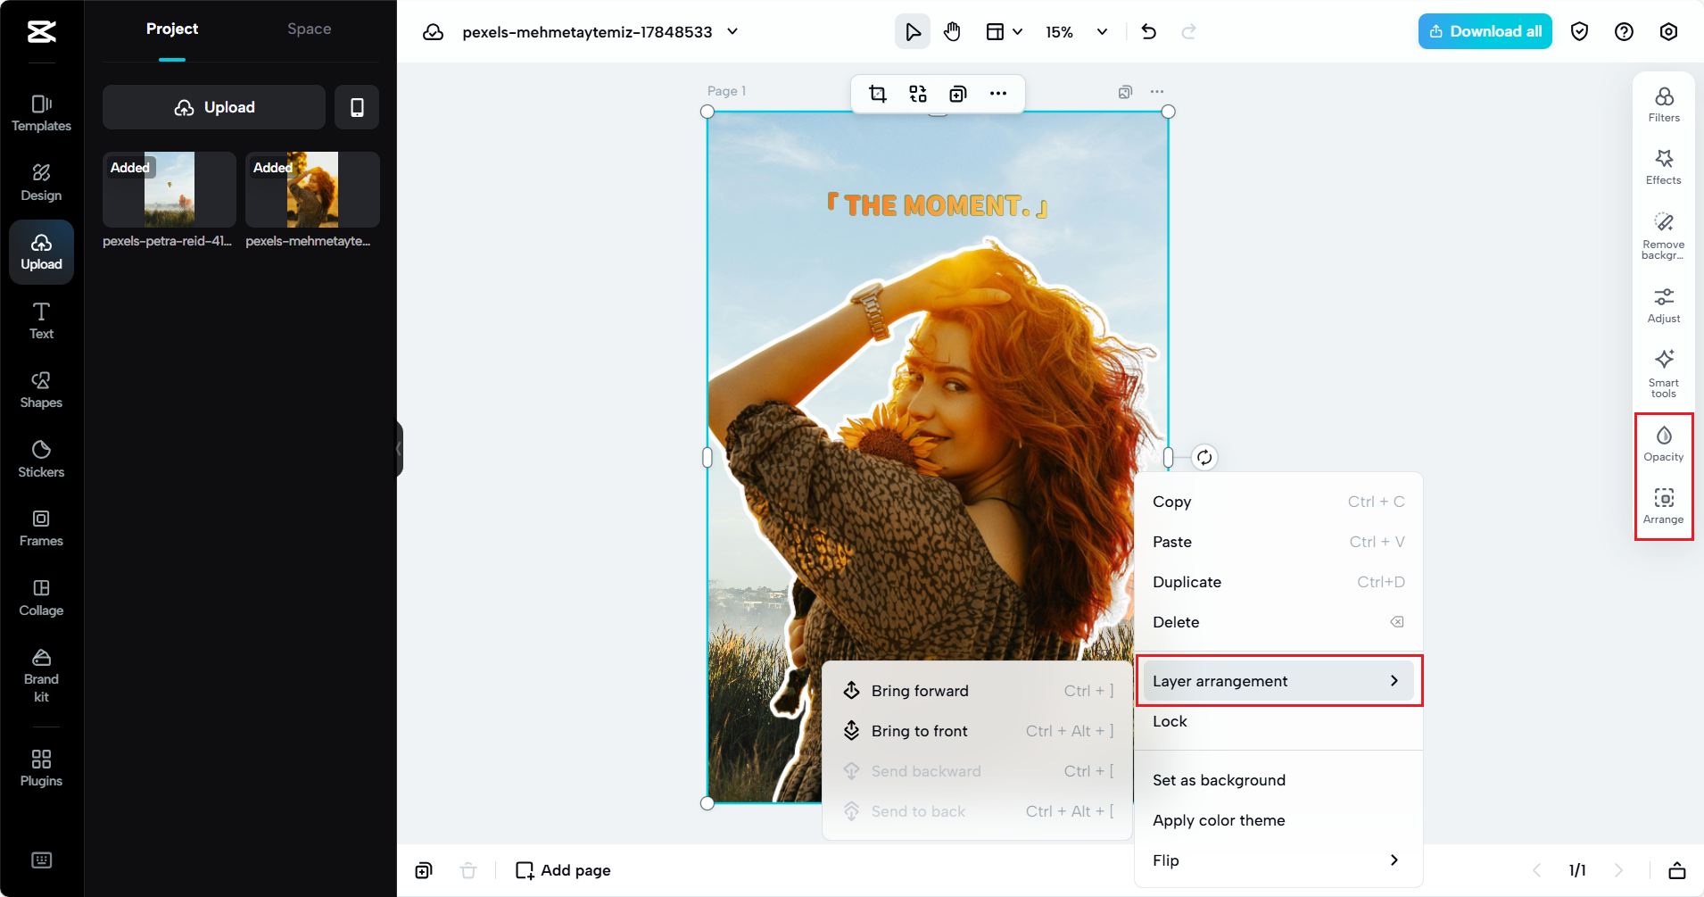The width and height of the screenshot is (1704, 897).
Task: Open the Plugins sidebar panel
Action: coord(41,768)
